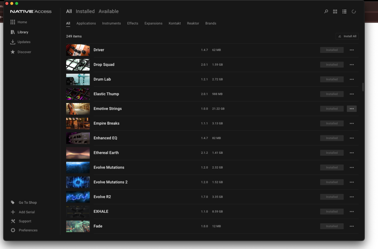This screenshot has width=378, height=249.
Task: Select the Ethereal Earth product name
Action: [106, 153]
